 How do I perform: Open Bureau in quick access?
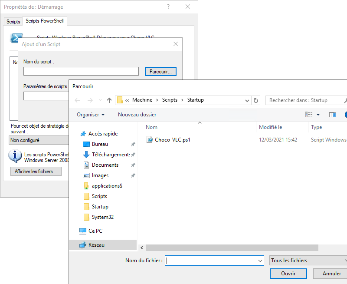[x=100, y=144]
